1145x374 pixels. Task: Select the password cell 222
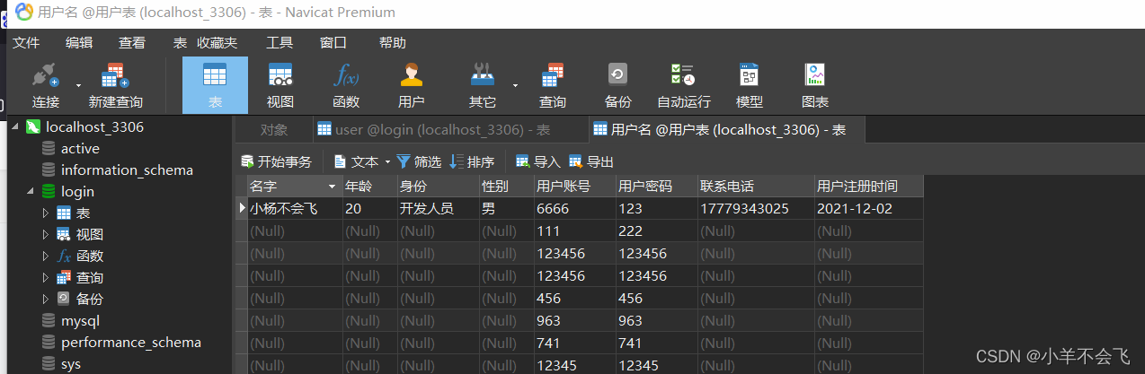pyautogui.click(x=656, y=230)
